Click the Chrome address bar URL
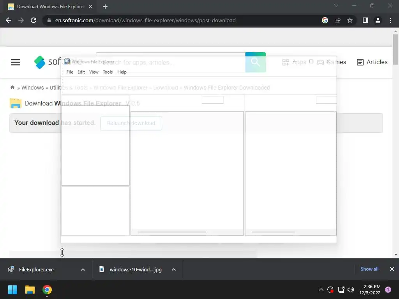 point(145,20)
